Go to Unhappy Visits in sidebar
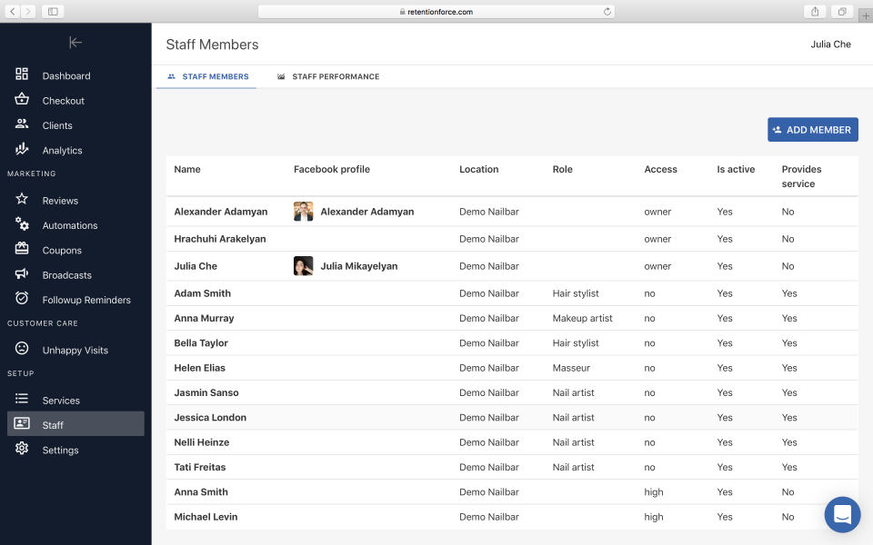Viewport: 873px width, 545px height. pos(75,350)
